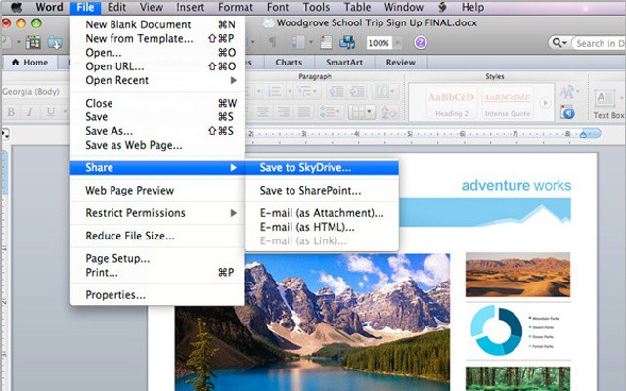
Task: Switch to the Review tab
Action: tap(400, 63)
